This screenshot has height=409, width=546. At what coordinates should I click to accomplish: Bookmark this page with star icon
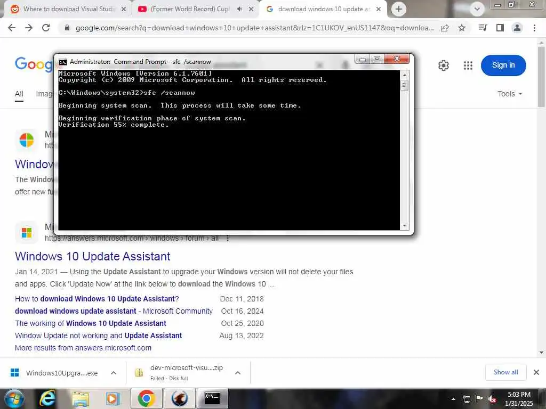tap(461, 28)
